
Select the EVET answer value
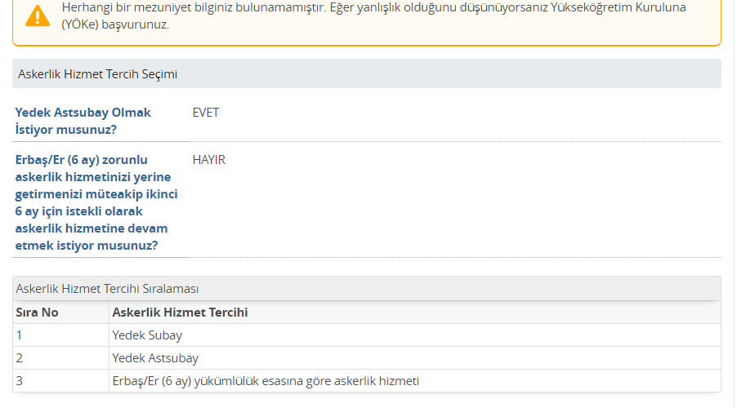pyautogui.click(x=206, y=113)
